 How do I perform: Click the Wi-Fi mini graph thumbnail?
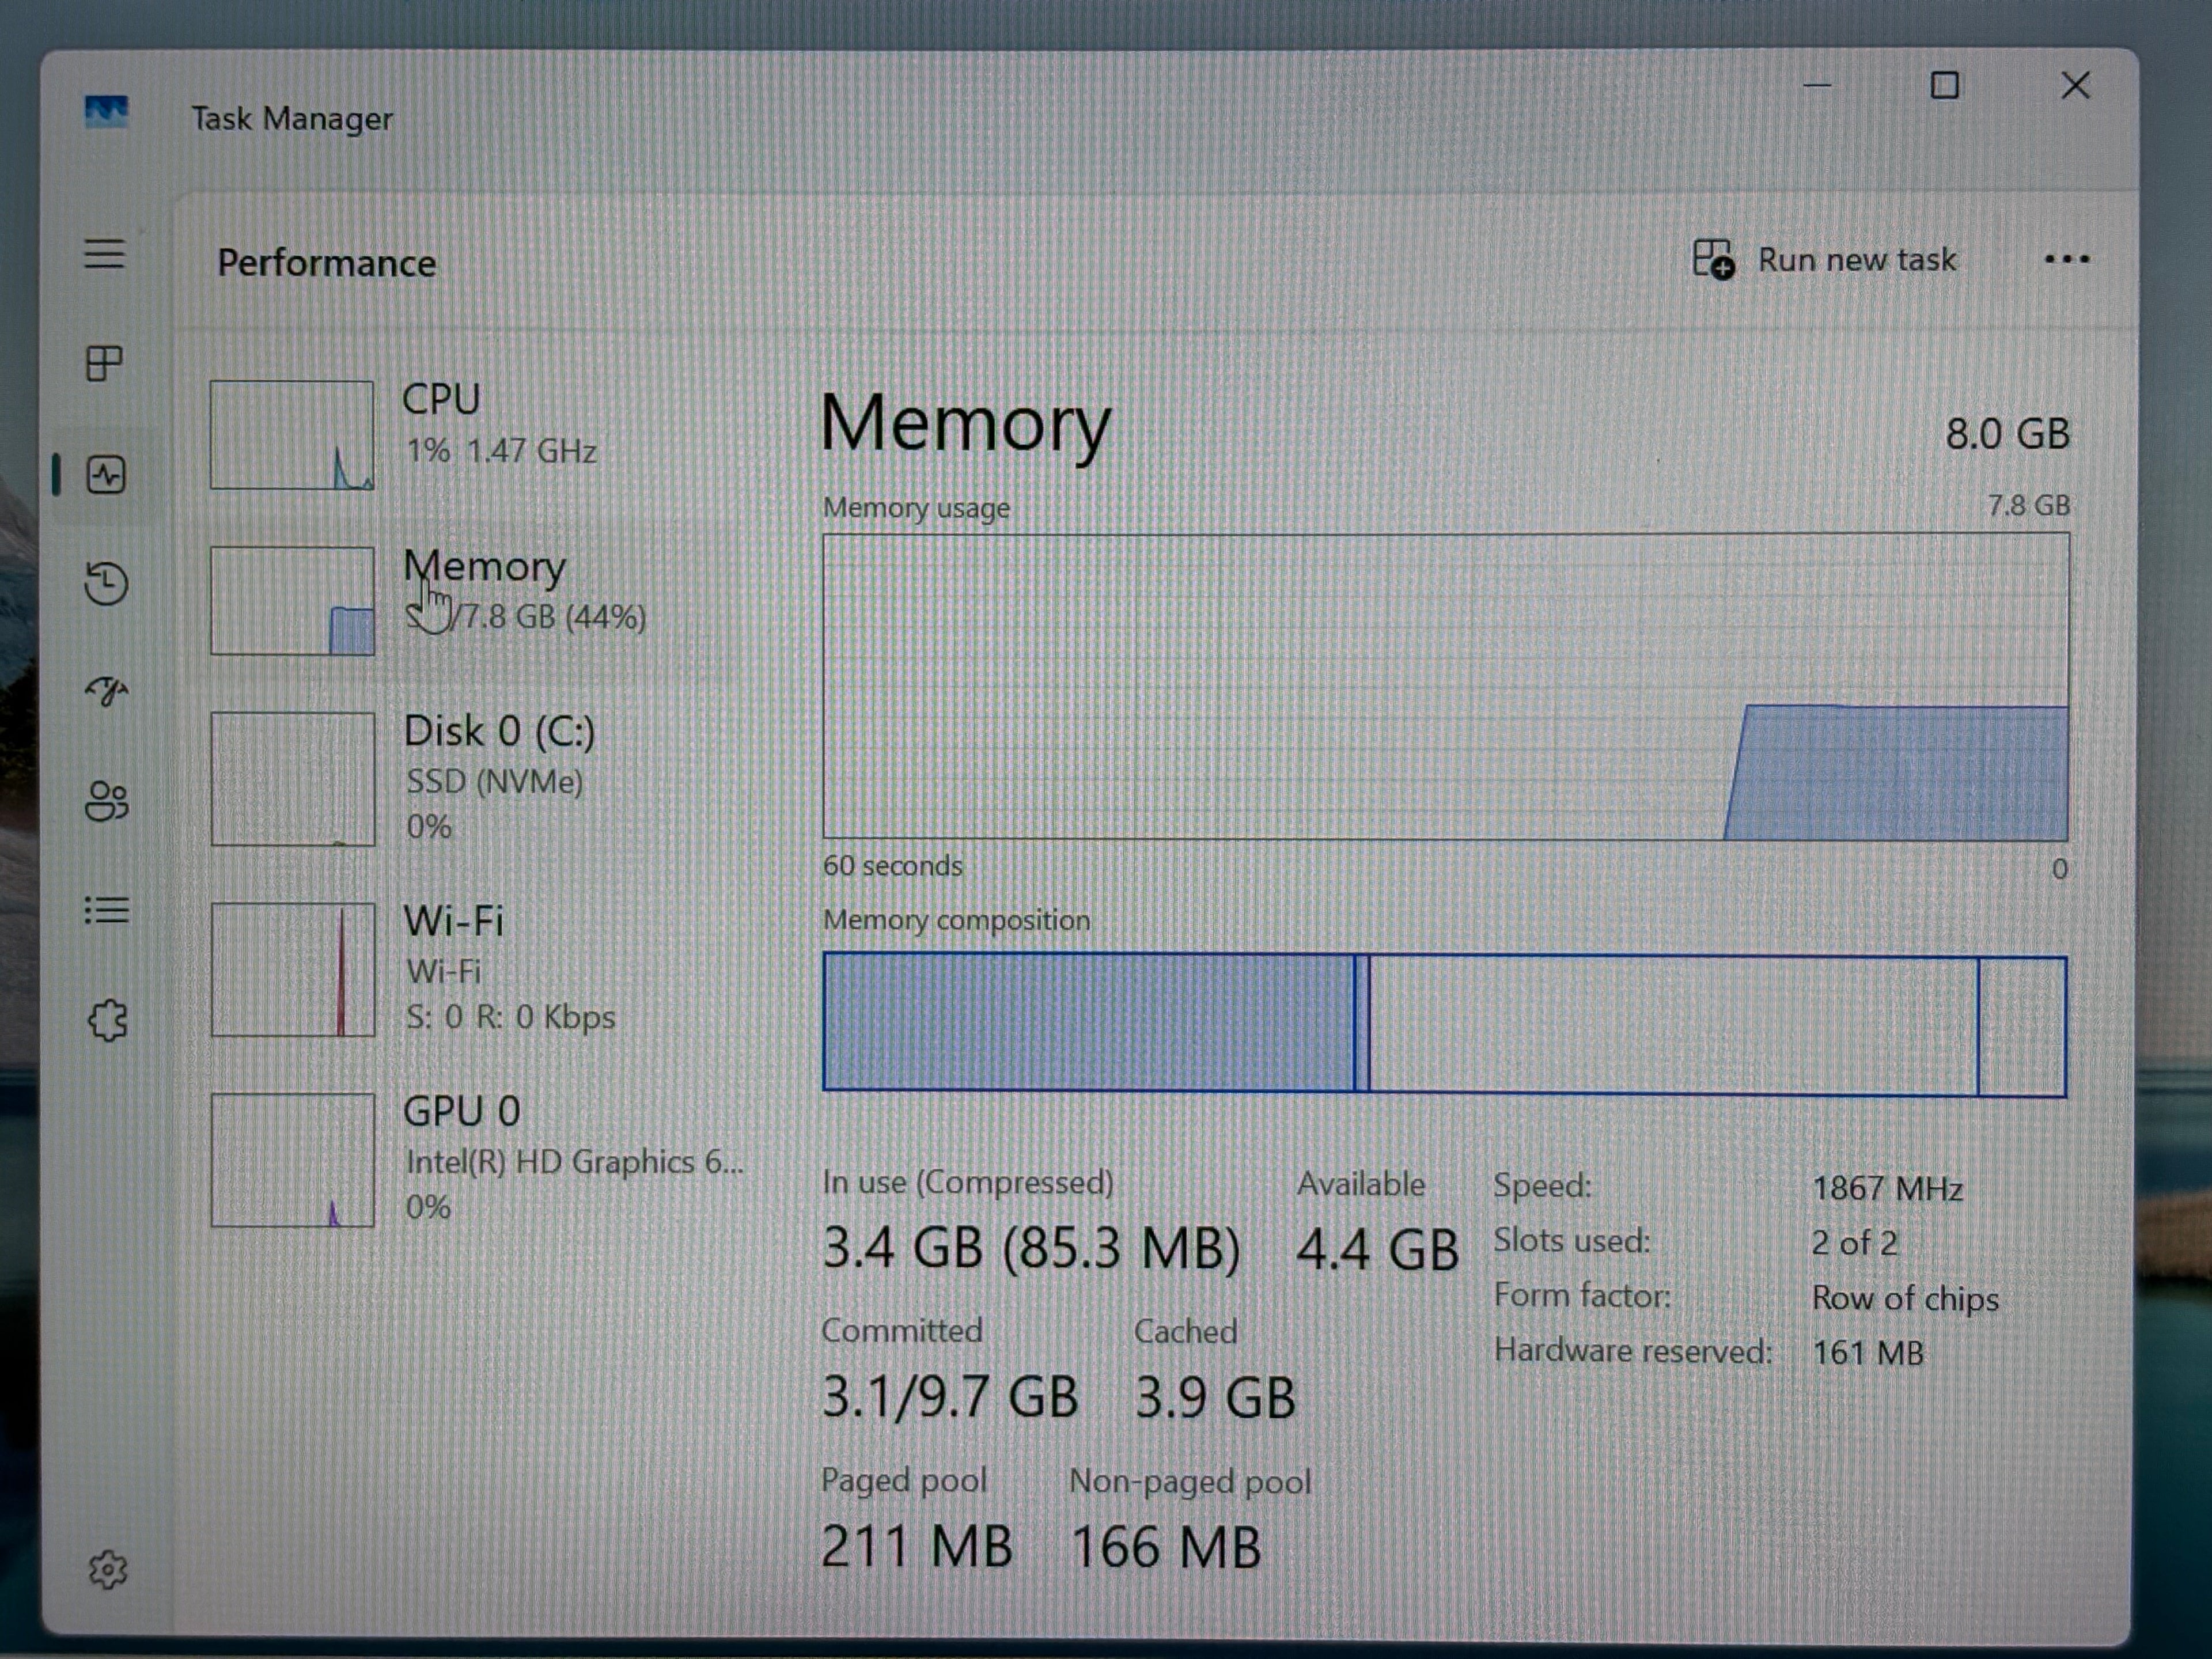(x=292, y=969)
